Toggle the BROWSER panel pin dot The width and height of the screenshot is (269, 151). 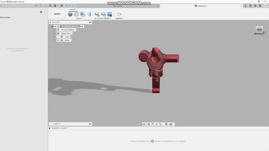[90, 22]
